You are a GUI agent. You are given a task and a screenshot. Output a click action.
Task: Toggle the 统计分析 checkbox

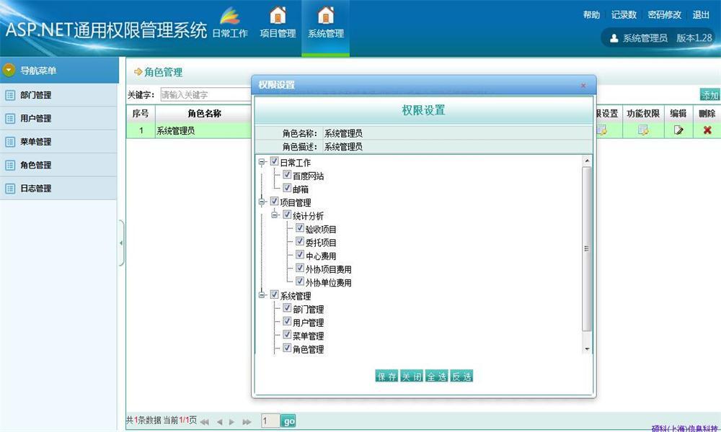287,215
